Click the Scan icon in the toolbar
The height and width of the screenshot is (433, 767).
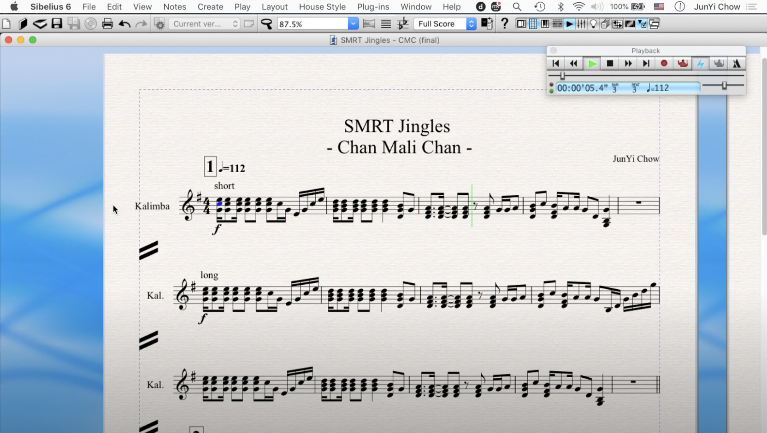[x=40, y=24]
